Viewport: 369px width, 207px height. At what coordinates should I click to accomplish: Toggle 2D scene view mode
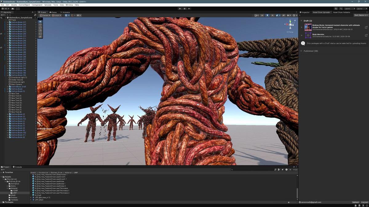262,15
